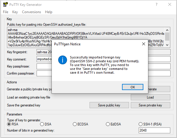This screenshot has height=138, width=177.
Task: Open the Conversions menu
Action: pos(31,12)
